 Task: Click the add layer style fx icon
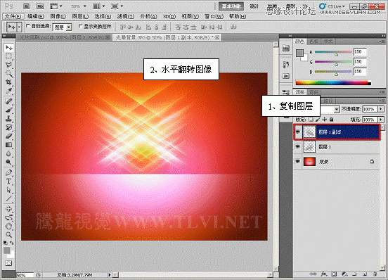pyautogui.click(x=323, y=274)
